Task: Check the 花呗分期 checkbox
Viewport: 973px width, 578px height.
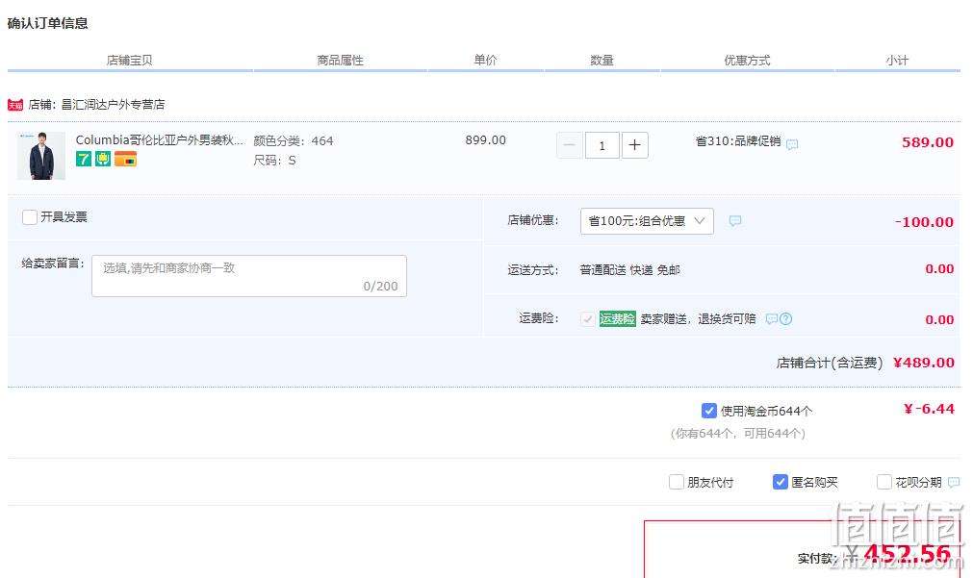Action: [883, 482]
